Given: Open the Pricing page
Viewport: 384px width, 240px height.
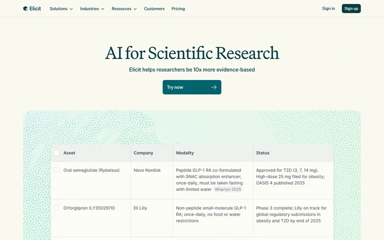Looking at the screenshot, I should tap(178, 8).
